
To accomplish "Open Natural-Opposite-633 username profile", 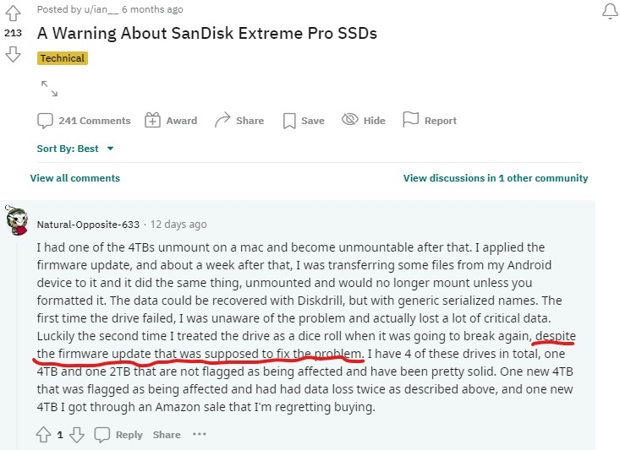I will click(88, 225).
